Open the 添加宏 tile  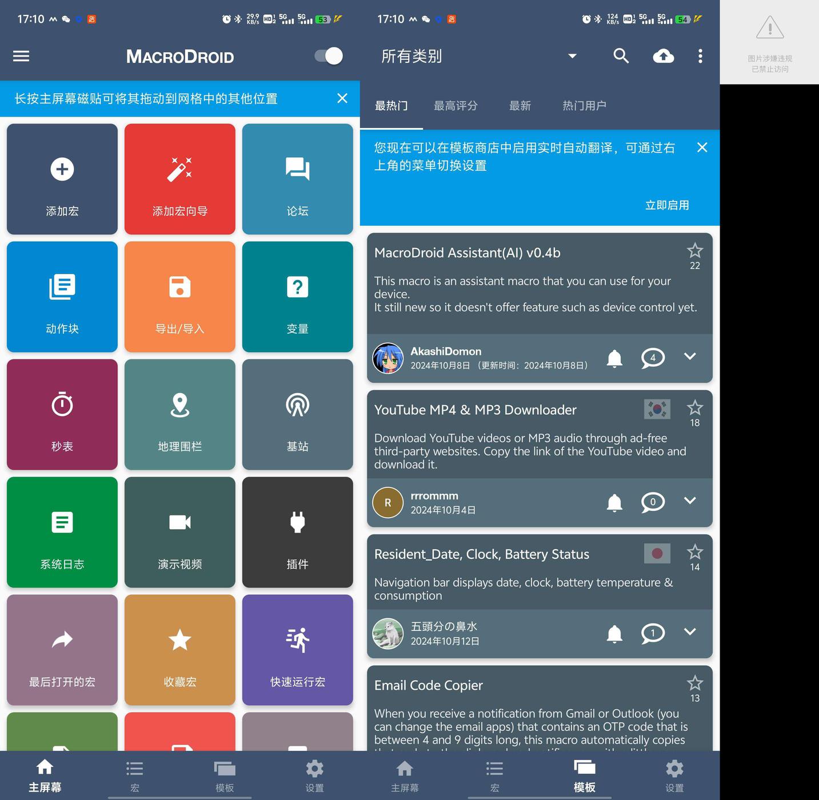click(62, 179)
